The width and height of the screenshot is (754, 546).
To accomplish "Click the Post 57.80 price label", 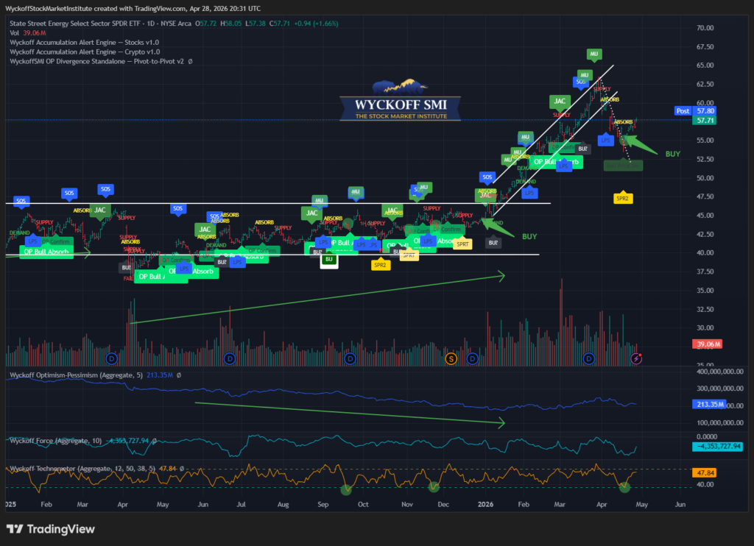I will point(695,111).
